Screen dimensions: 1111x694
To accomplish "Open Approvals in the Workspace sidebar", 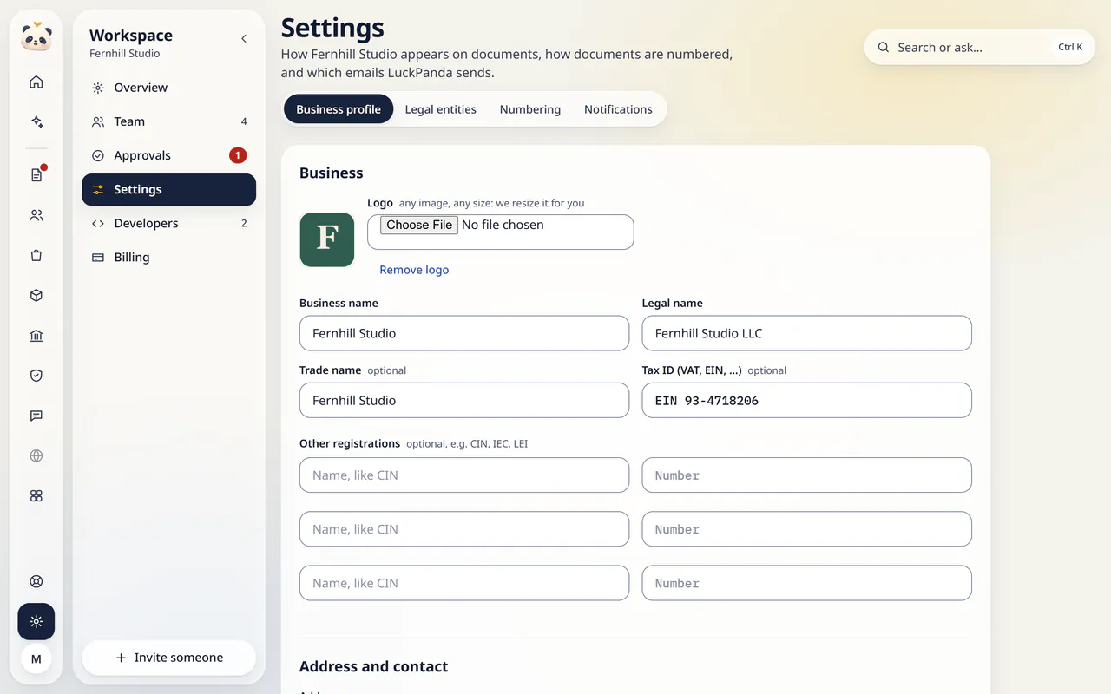I will [169, 155].
